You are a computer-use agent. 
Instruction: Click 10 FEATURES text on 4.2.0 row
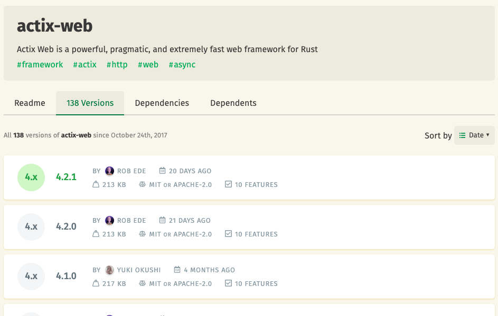click(256, 234)
